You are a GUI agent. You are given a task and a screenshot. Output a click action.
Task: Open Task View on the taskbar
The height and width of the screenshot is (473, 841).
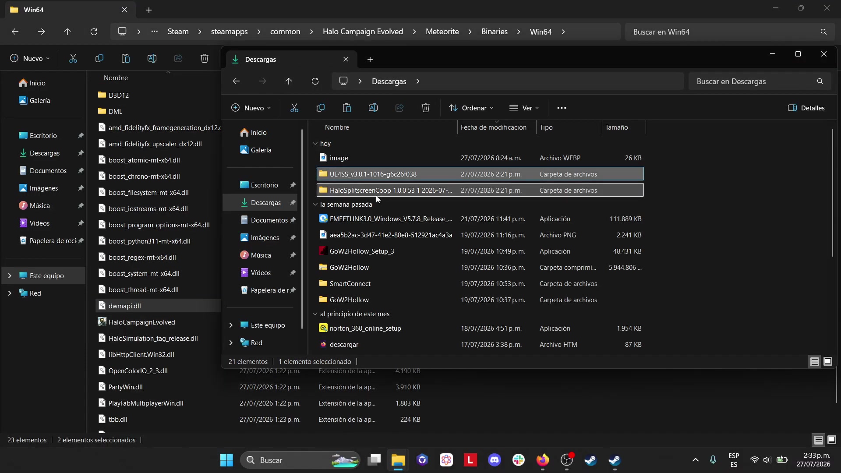click(x=374, y=460)
